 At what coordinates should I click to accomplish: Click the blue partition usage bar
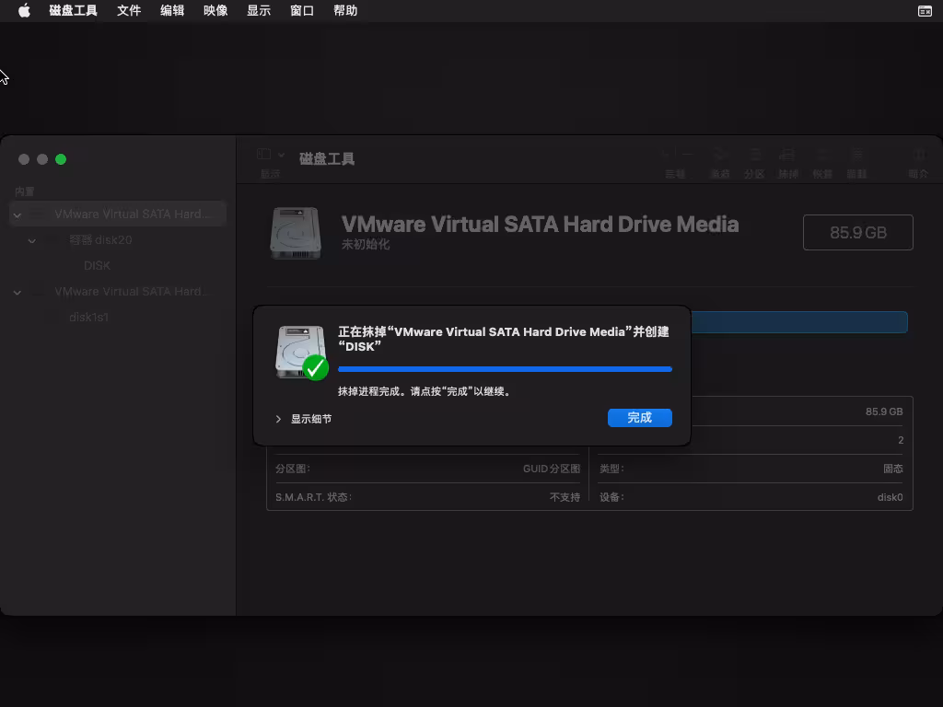(x=799, y=322)
